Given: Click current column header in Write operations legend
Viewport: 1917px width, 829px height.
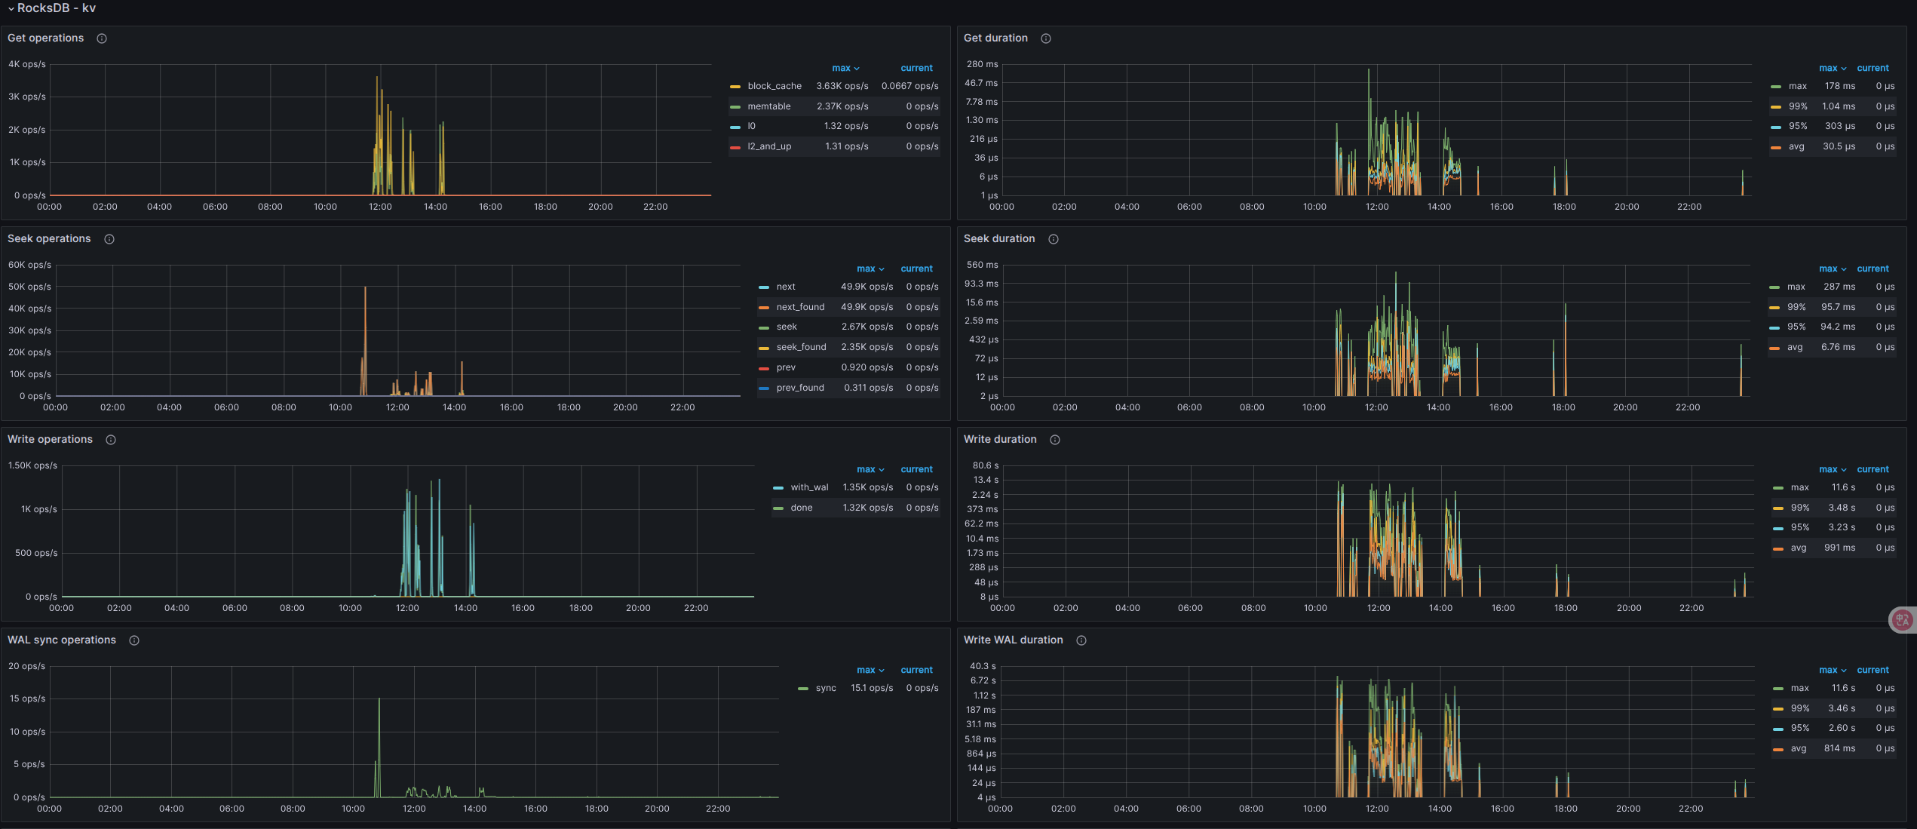Looking at the screenshot, I should point(916,469).
